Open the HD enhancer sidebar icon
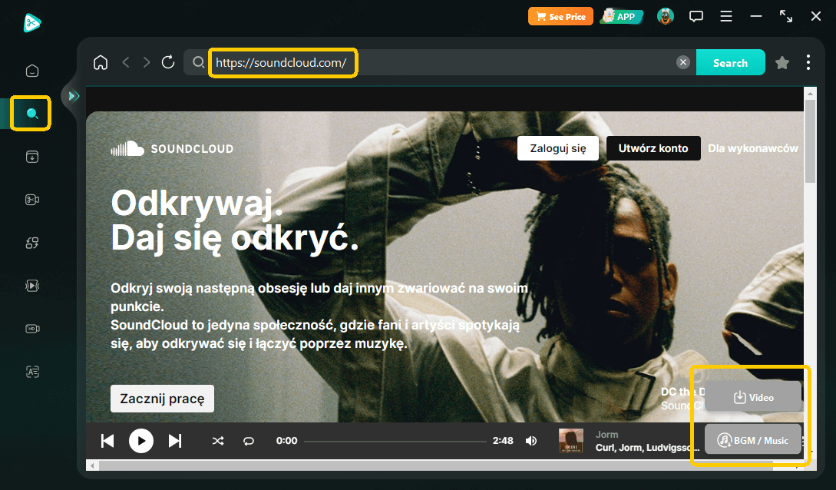Image resolution: width=836 pixels, height=490 pixels. [x=32, y=329]
